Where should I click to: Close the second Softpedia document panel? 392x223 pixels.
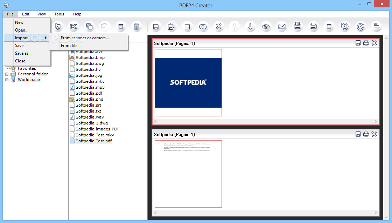374,134
